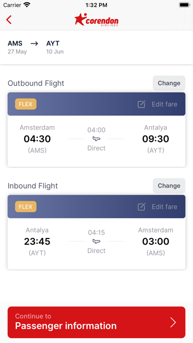Click the inbound Edit fare pencil icon
The width and height of the screenshot is (193, 343).
pyautogui.click(x=141, y=206)
